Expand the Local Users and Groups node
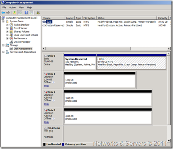 pyautogui.click(x=7, y=35)
